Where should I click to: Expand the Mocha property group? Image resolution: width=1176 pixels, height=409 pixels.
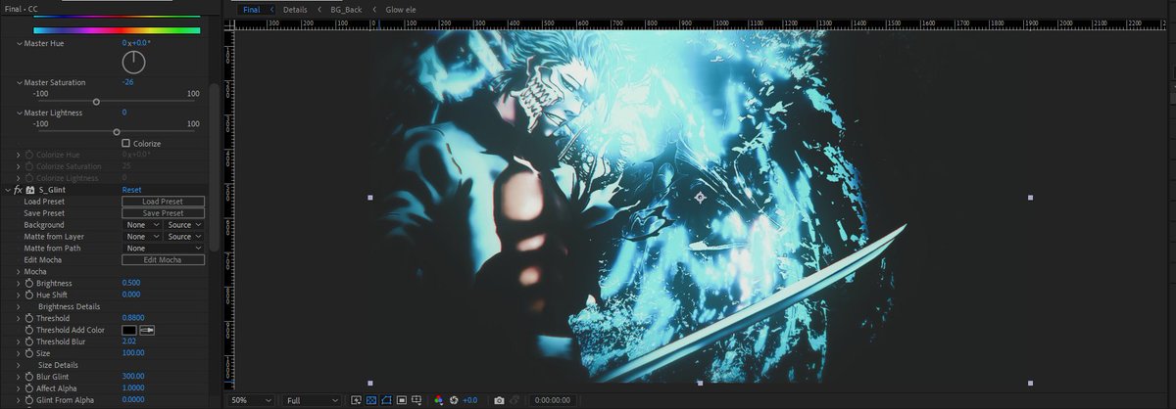coord(19,271)
